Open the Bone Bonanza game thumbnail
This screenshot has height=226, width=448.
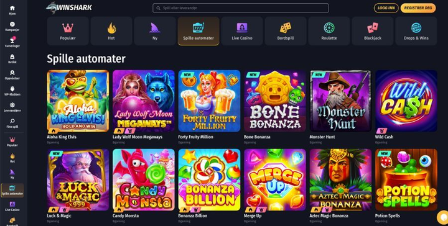(275, 101)
